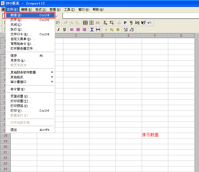Click the column width icon
This screenshot has height=172, width=199.
point(98,30)
